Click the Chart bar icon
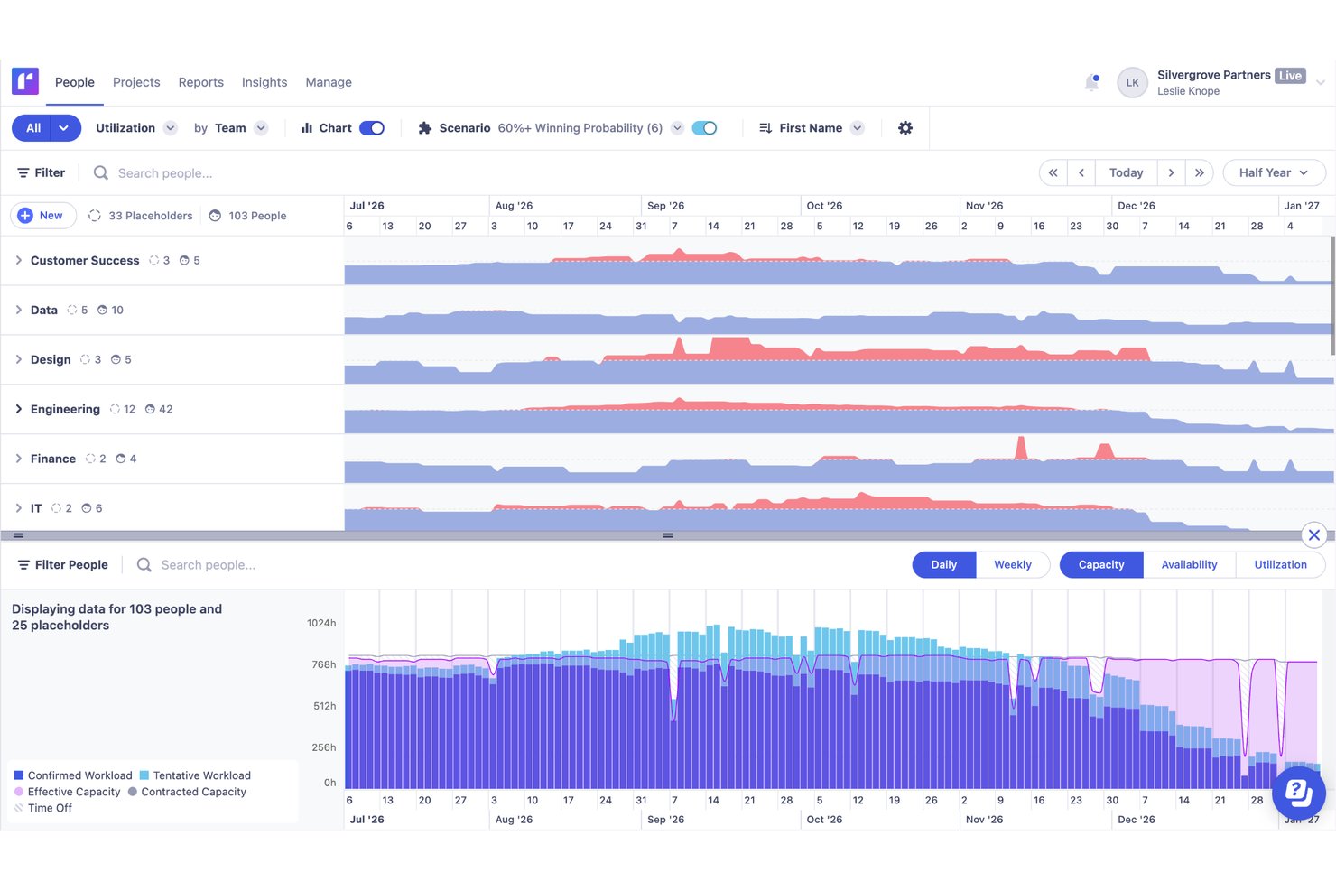Screen dimensions: 1336x891 [x=307, y=128]
